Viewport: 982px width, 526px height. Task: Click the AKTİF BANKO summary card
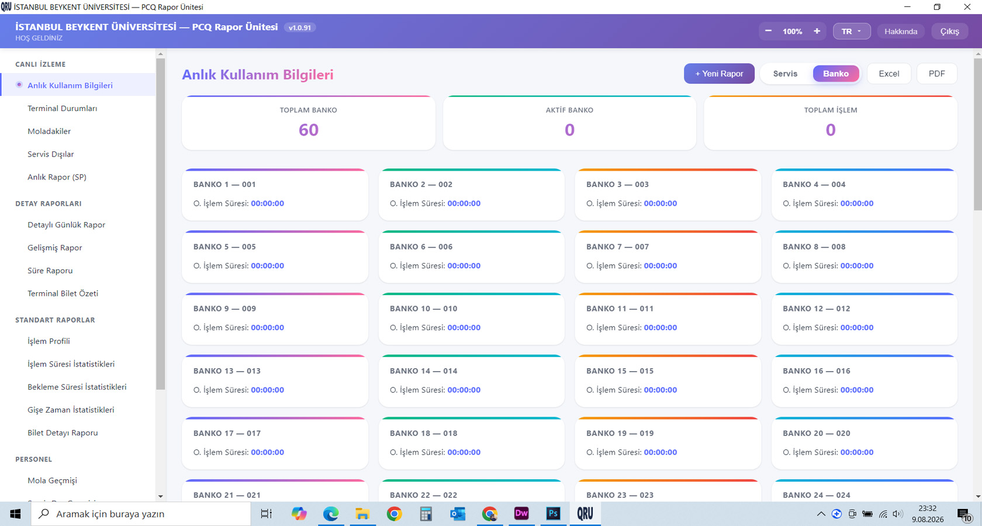(x=569, y=123)
